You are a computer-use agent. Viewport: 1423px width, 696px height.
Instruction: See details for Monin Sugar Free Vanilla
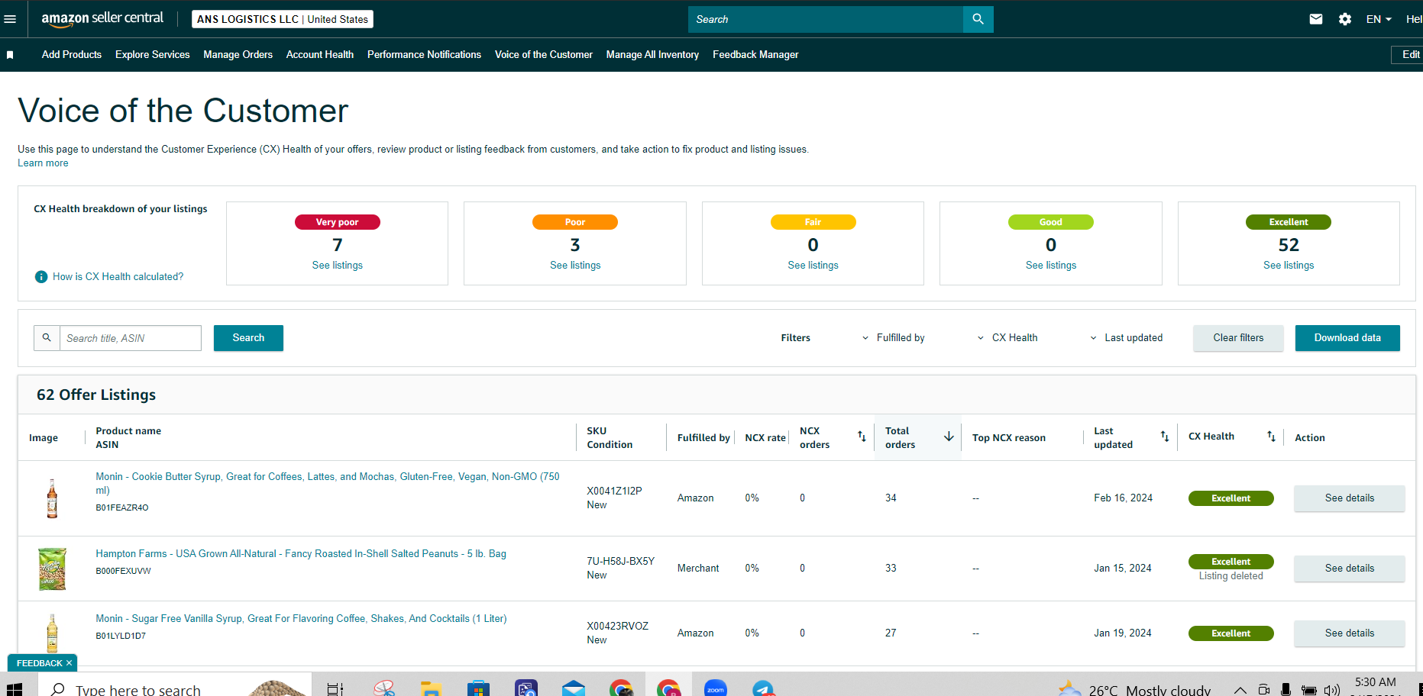tap(1350, 633)
